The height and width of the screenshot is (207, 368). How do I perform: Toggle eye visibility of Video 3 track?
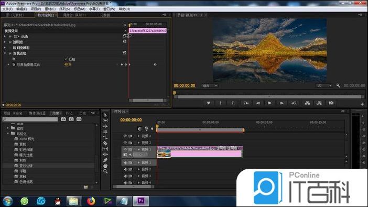click(x=125, y=136)
